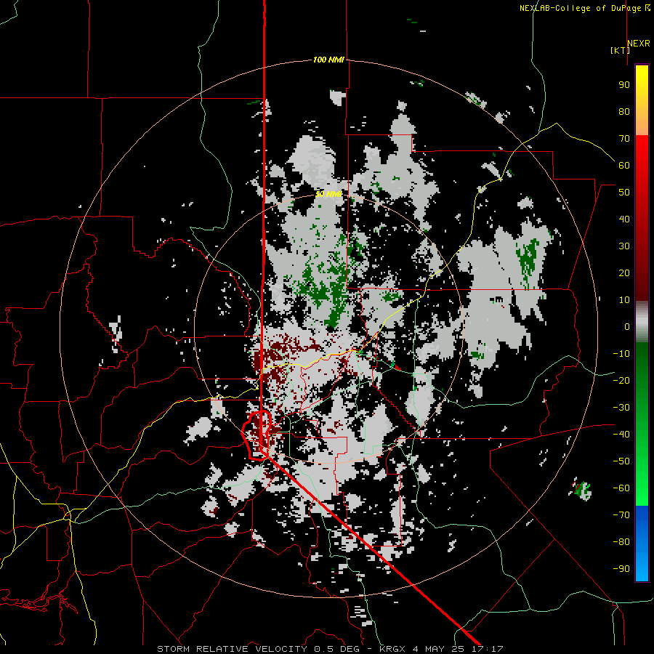Click the 100 NMI range ring label
This screenshot has width=654, height=654.
coord(328,60)
